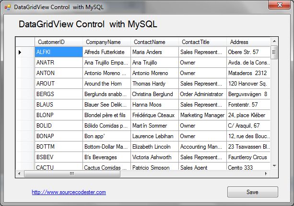Click the Bon app' company cell

point(106,136)
